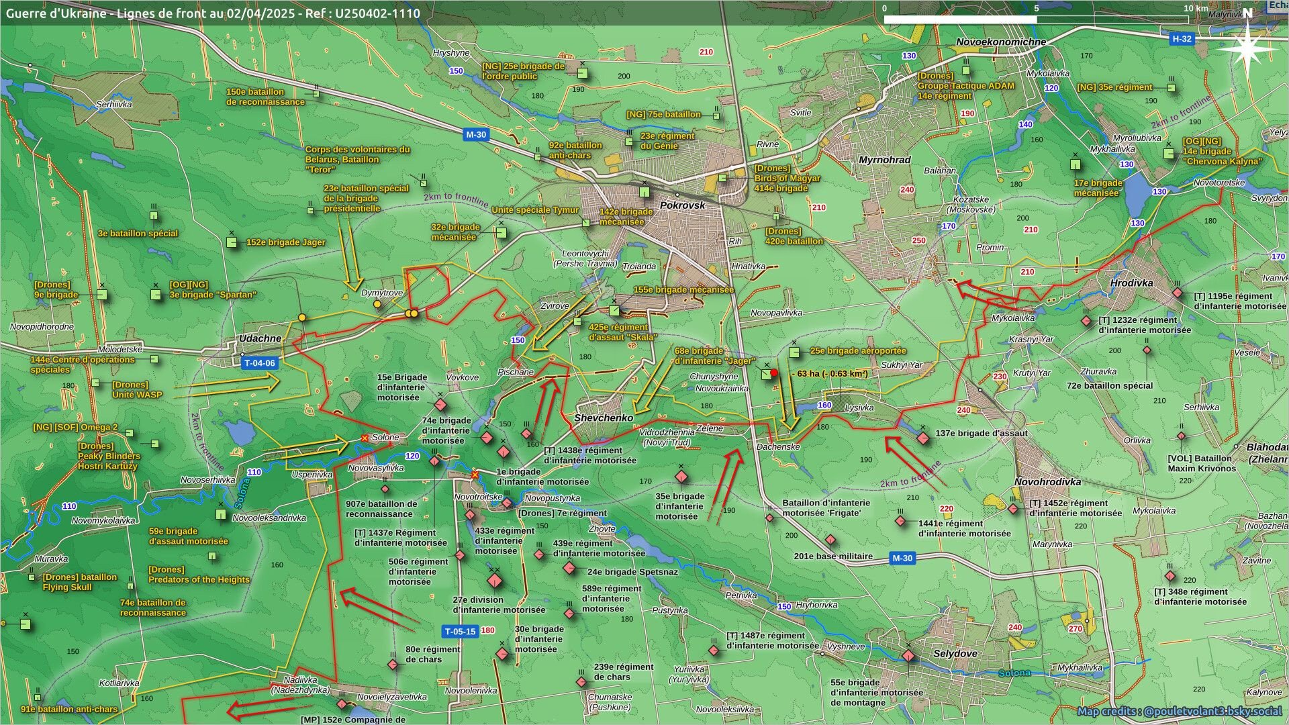
Task: Select the red diamond of 1195e régiment
Action: click(x=1177, y=293)
